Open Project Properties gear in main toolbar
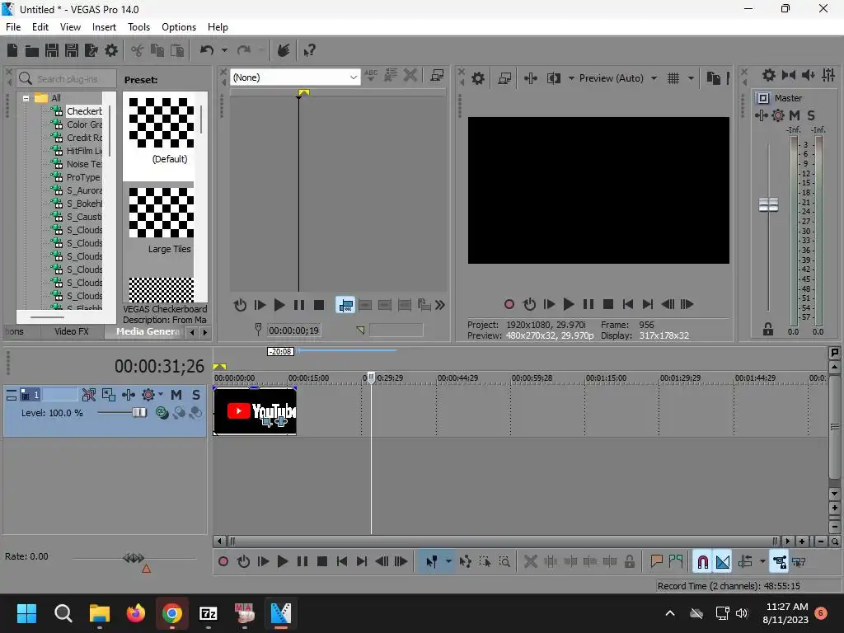The image size is (844, 633). (x=111, y=50)
